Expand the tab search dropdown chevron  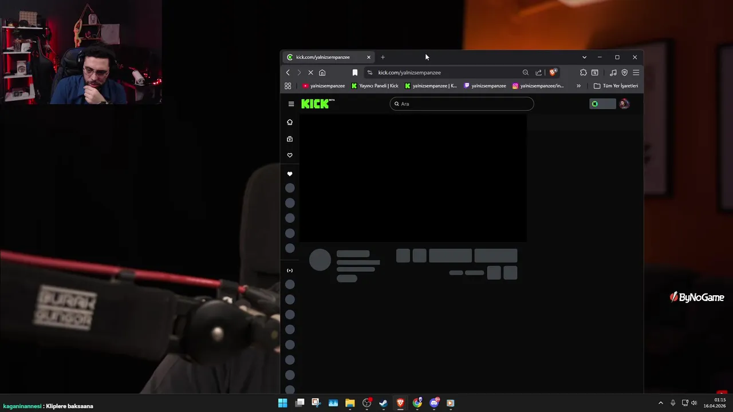(x=584, y=57)
